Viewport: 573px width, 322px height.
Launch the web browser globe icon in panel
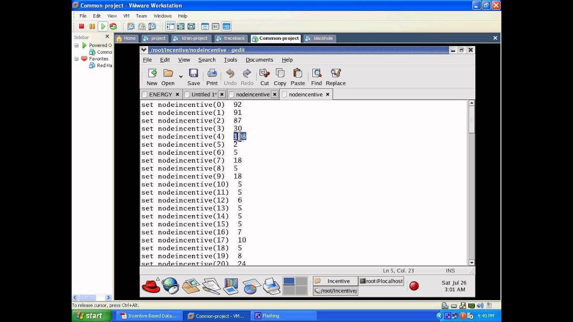pyautogui.click(x=171, y=285)
